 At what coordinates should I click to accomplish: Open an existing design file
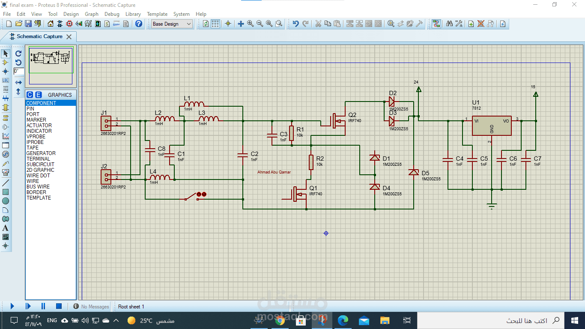(18, 24)
